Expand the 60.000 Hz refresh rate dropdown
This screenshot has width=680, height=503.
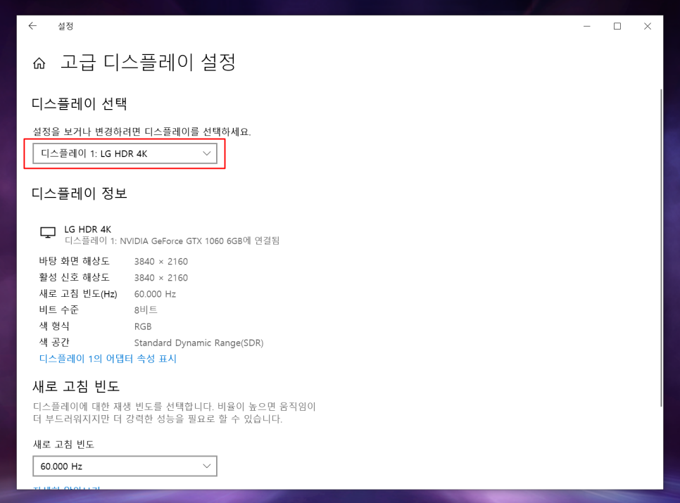[x=125, y=466]
